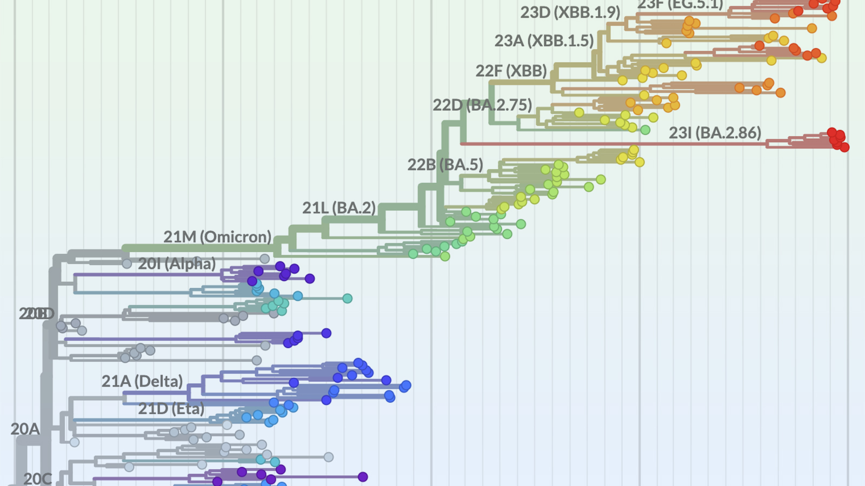Viewport: 865px width, 486px height.
Task: Click the long red BA.2.86 branch line
Action: click(x=614, y=144)
